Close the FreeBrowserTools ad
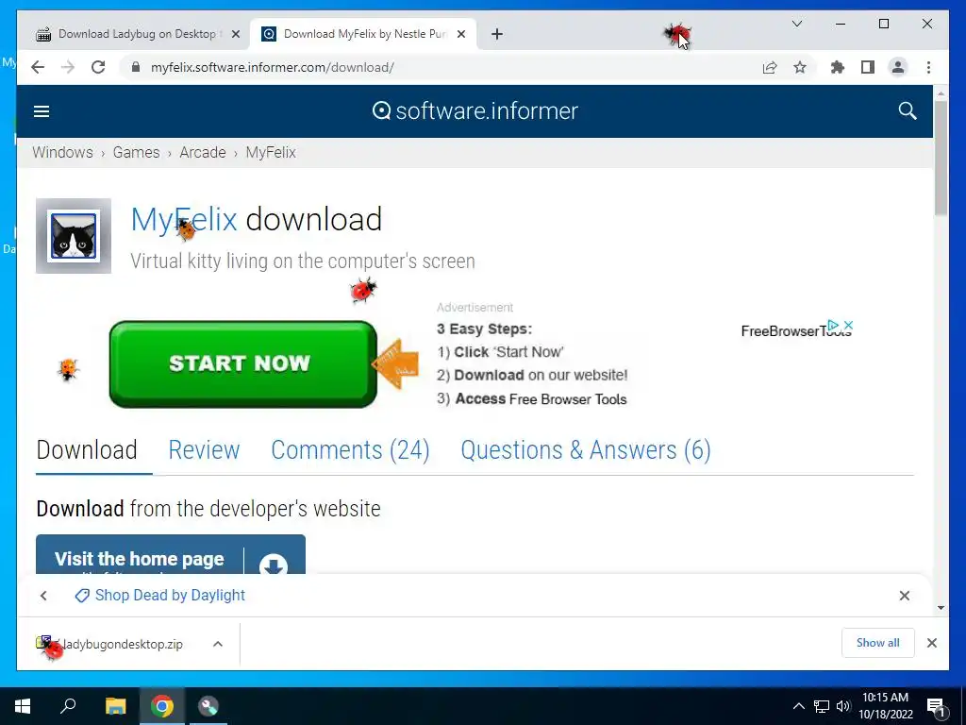The image size is (966, 725). (x=848, y=325)
